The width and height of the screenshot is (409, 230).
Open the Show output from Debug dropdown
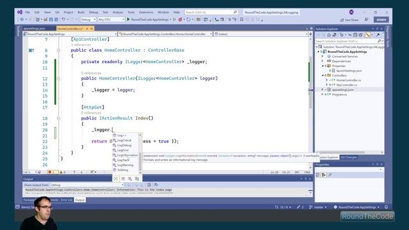[x=87, y=185]
